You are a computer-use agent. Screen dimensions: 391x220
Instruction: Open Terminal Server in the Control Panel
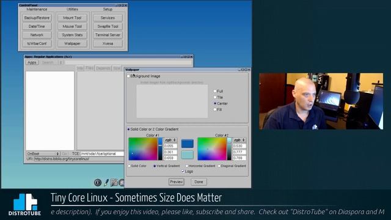(108, 35)
